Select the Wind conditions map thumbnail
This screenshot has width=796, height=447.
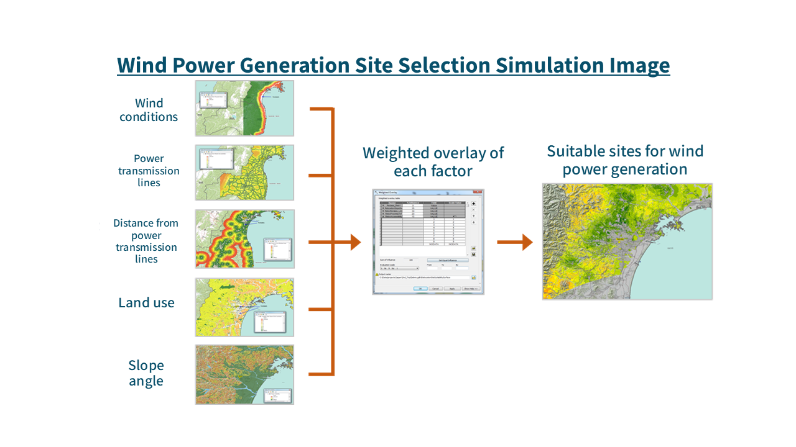point(244,108)
